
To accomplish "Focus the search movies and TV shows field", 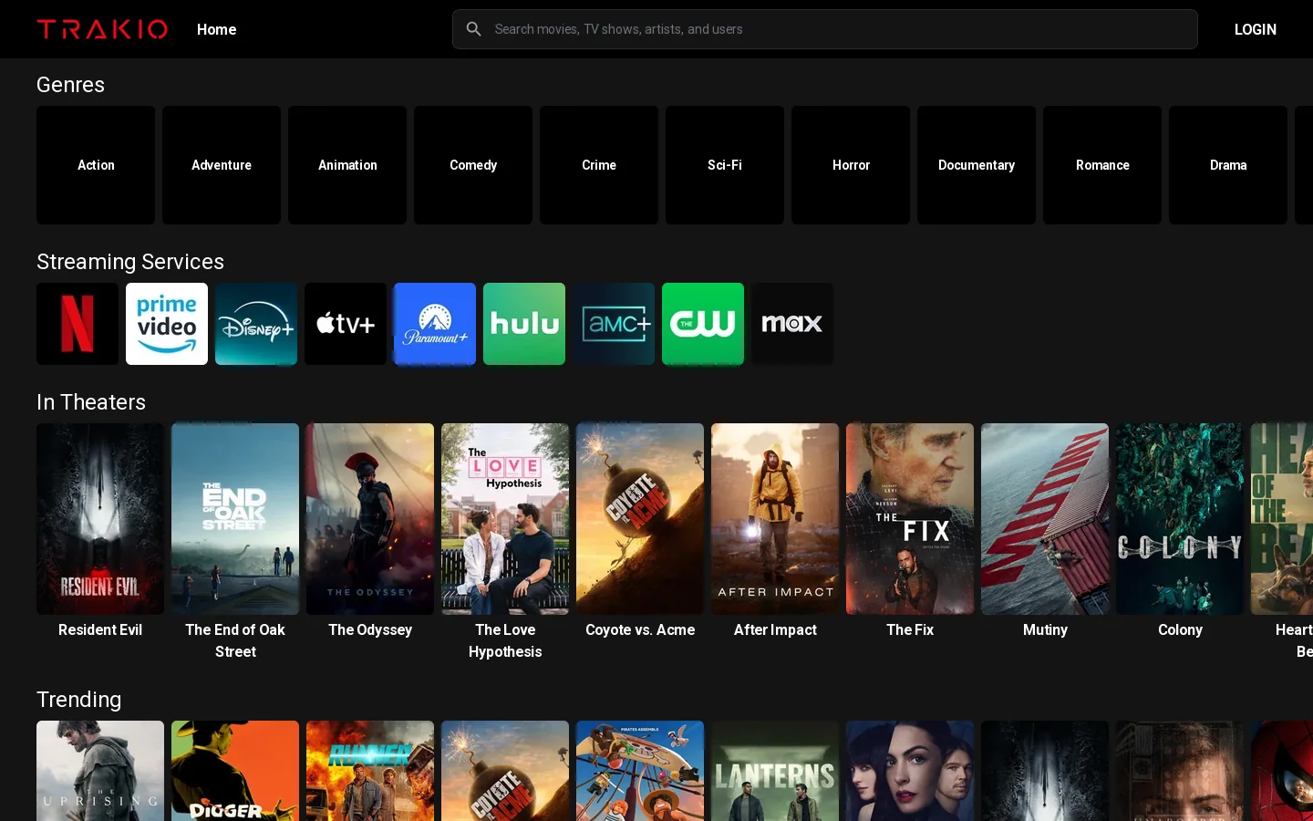I will click(x=824, y=29).
